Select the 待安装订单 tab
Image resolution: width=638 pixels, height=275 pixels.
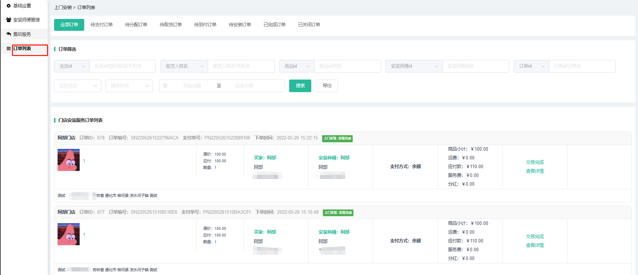tap(240, 25)
